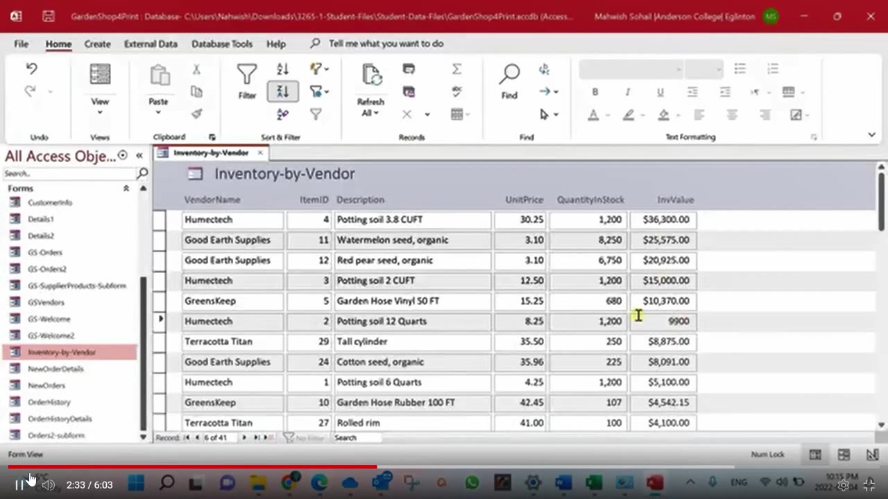This screenshot has height=499, width=888.
Task: Open the Help tab
Action: 276,44
